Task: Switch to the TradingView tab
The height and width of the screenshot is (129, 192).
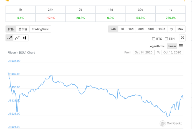Action: 40,29
